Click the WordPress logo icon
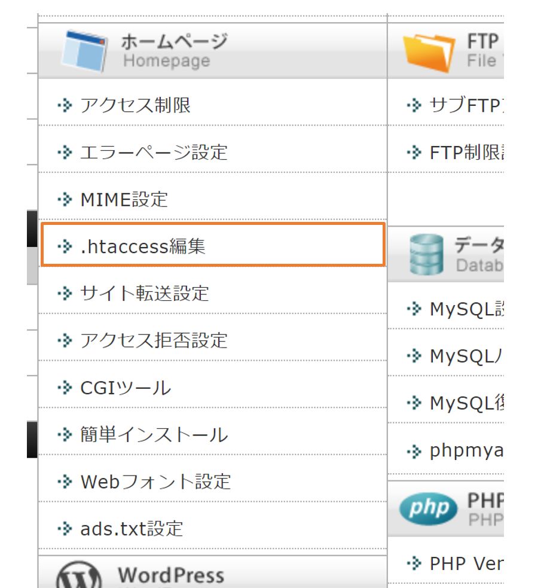 pyautogui.click(x=78, y=576)
